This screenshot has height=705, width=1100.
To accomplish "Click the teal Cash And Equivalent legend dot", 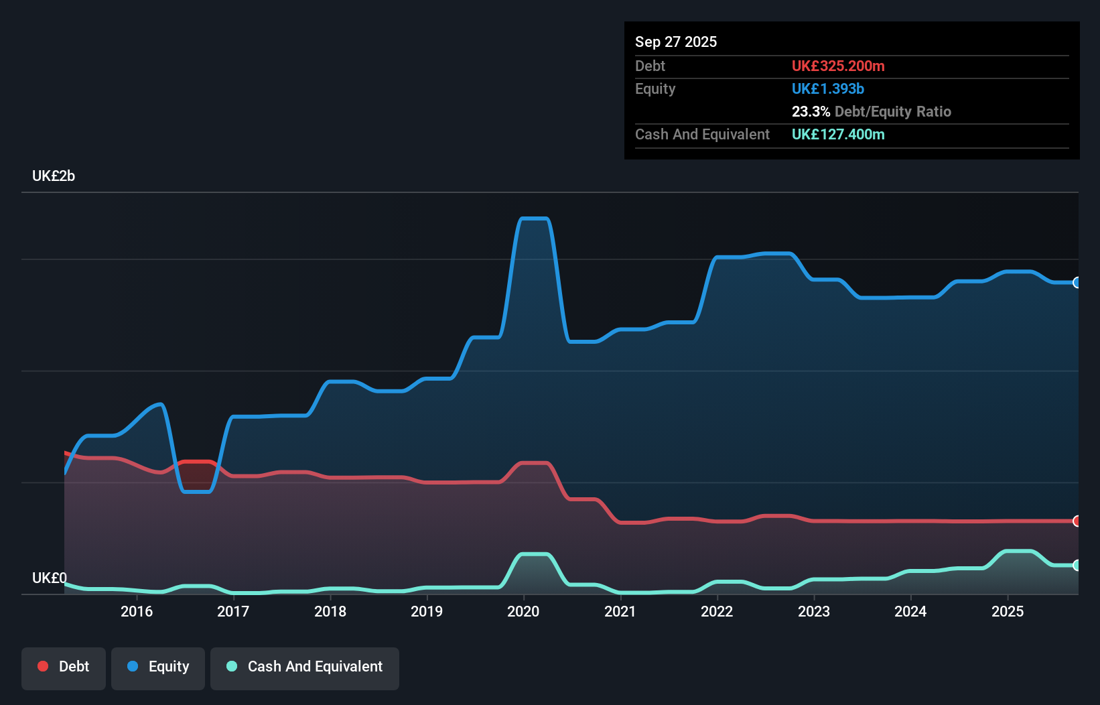I will (231, 666).
